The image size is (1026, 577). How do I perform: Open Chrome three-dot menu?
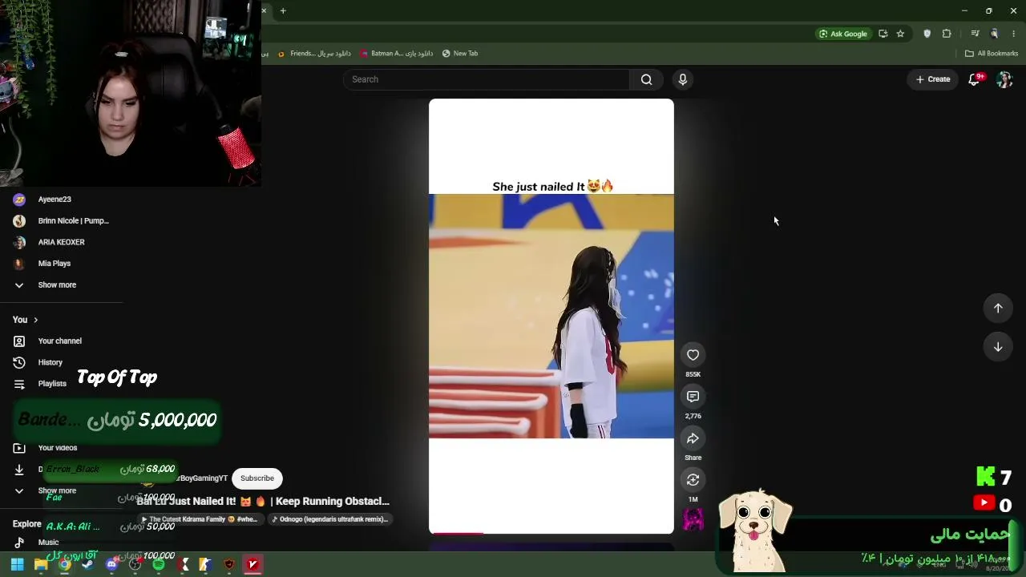[1014, 34]
